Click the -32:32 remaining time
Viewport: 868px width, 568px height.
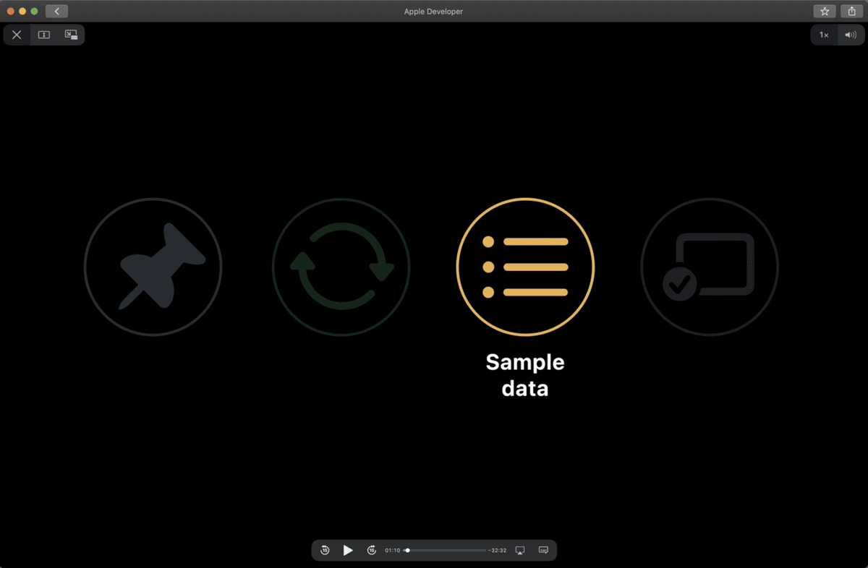tap(498, 551)
